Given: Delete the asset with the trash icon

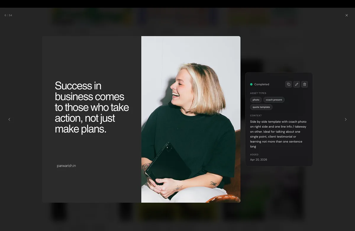Looking at the screenshot, I should tap(305, 84).
